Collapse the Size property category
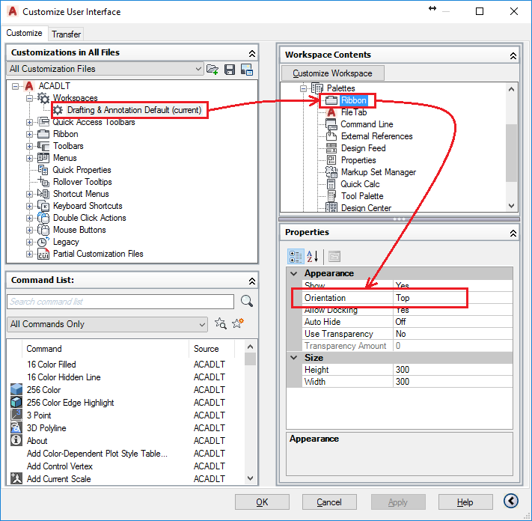The image size is (532, 521). [x=294, y=358]
